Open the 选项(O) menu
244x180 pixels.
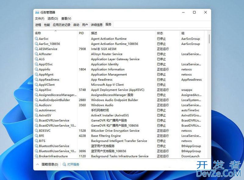53,19
